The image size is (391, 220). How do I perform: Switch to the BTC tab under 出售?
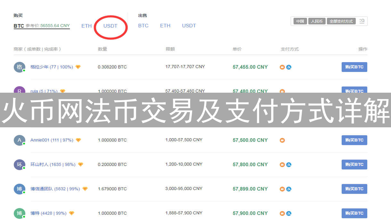(x=143, y=26)
